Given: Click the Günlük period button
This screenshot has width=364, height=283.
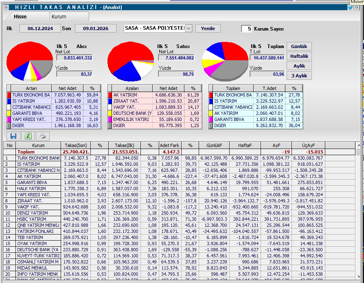Looking at the screenshot, I should [x=299, y=46].
